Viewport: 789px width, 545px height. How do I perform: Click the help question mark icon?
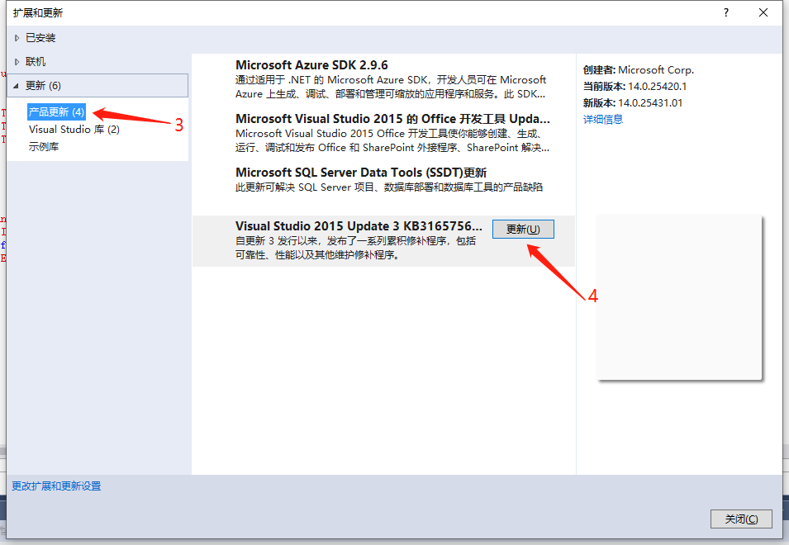[725, 12]
